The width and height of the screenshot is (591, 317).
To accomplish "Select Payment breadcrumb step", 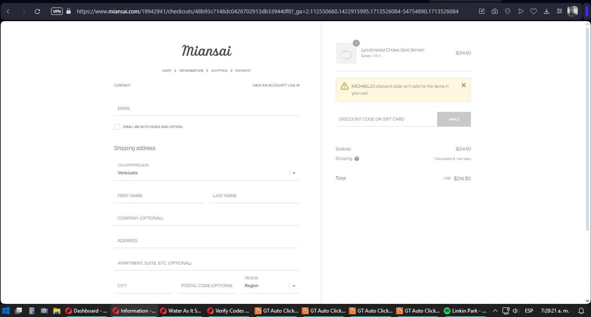I will [x=243, y=71].
